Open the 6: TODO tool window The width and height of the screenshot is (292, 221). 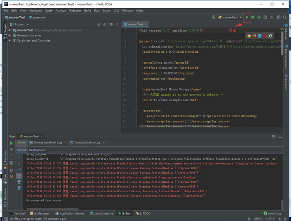143,213
